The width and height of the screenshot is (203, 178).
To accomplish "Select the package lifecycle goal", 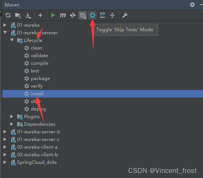I will click(40, 79).
